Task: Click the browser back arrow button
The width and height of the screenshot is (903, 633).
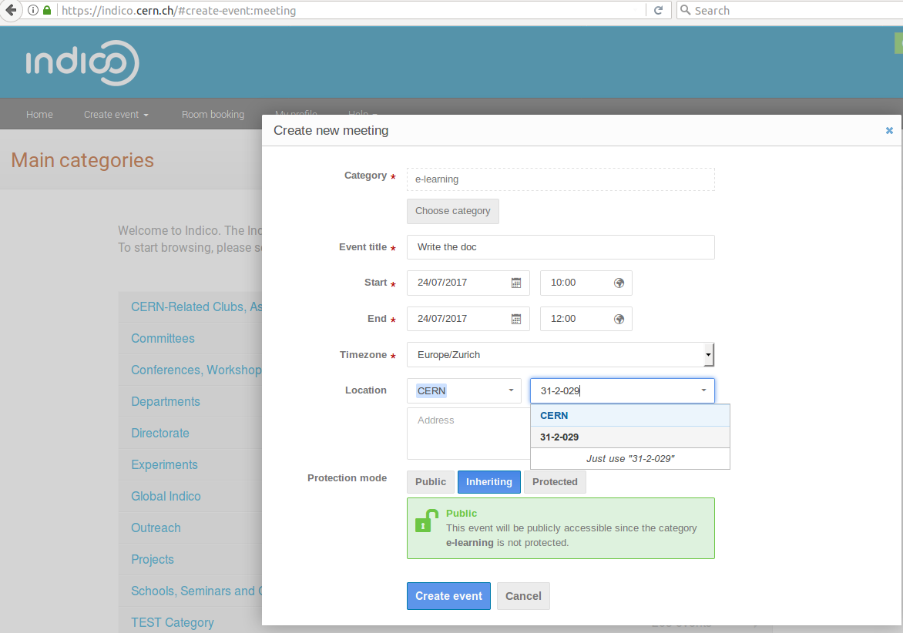Action: point(10,10)
